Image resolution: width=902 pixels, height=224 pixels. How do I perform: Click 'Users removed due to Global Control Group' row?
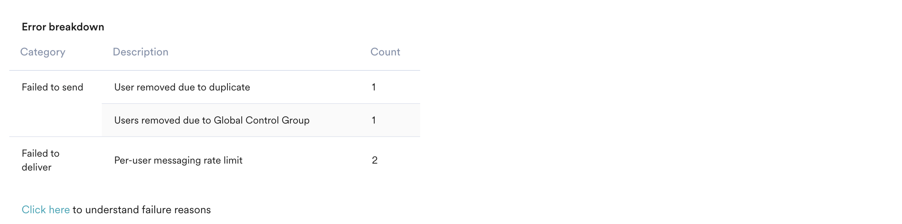(212, 120)
